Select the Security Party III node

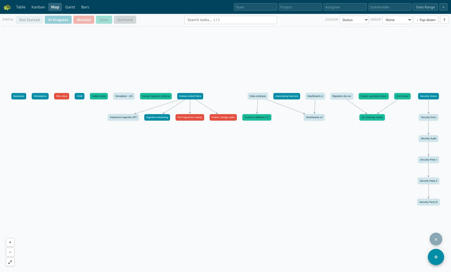pos(428,202)
